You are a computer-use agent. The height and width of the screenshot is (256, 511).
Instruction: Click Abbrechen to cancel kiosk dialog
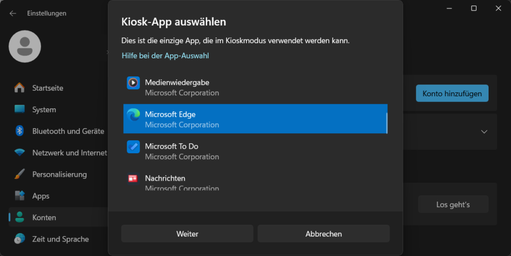pyautogui.click(x=323, y=234)
